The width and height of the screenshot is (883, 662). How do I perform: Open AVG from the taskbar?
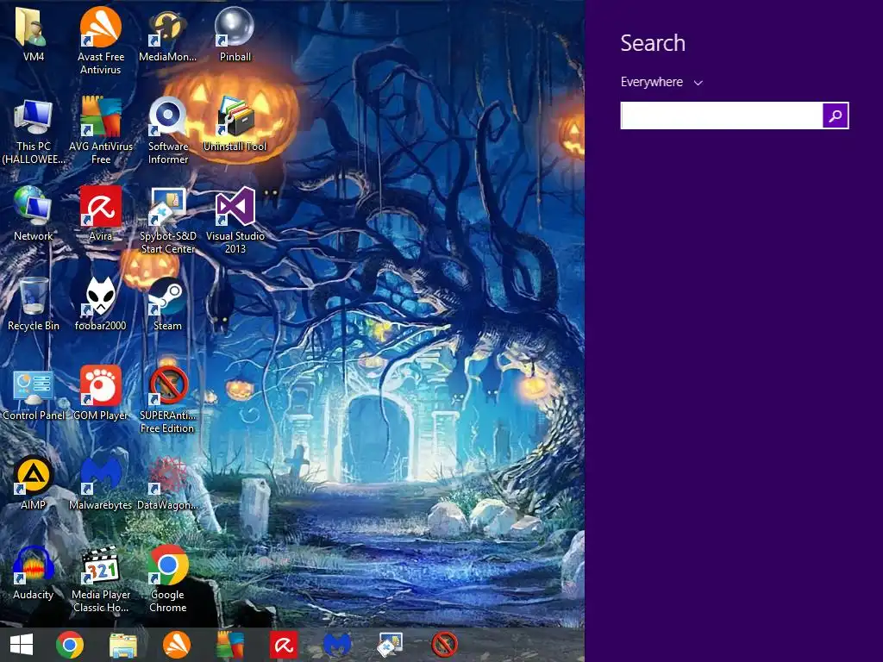[230, 645]
